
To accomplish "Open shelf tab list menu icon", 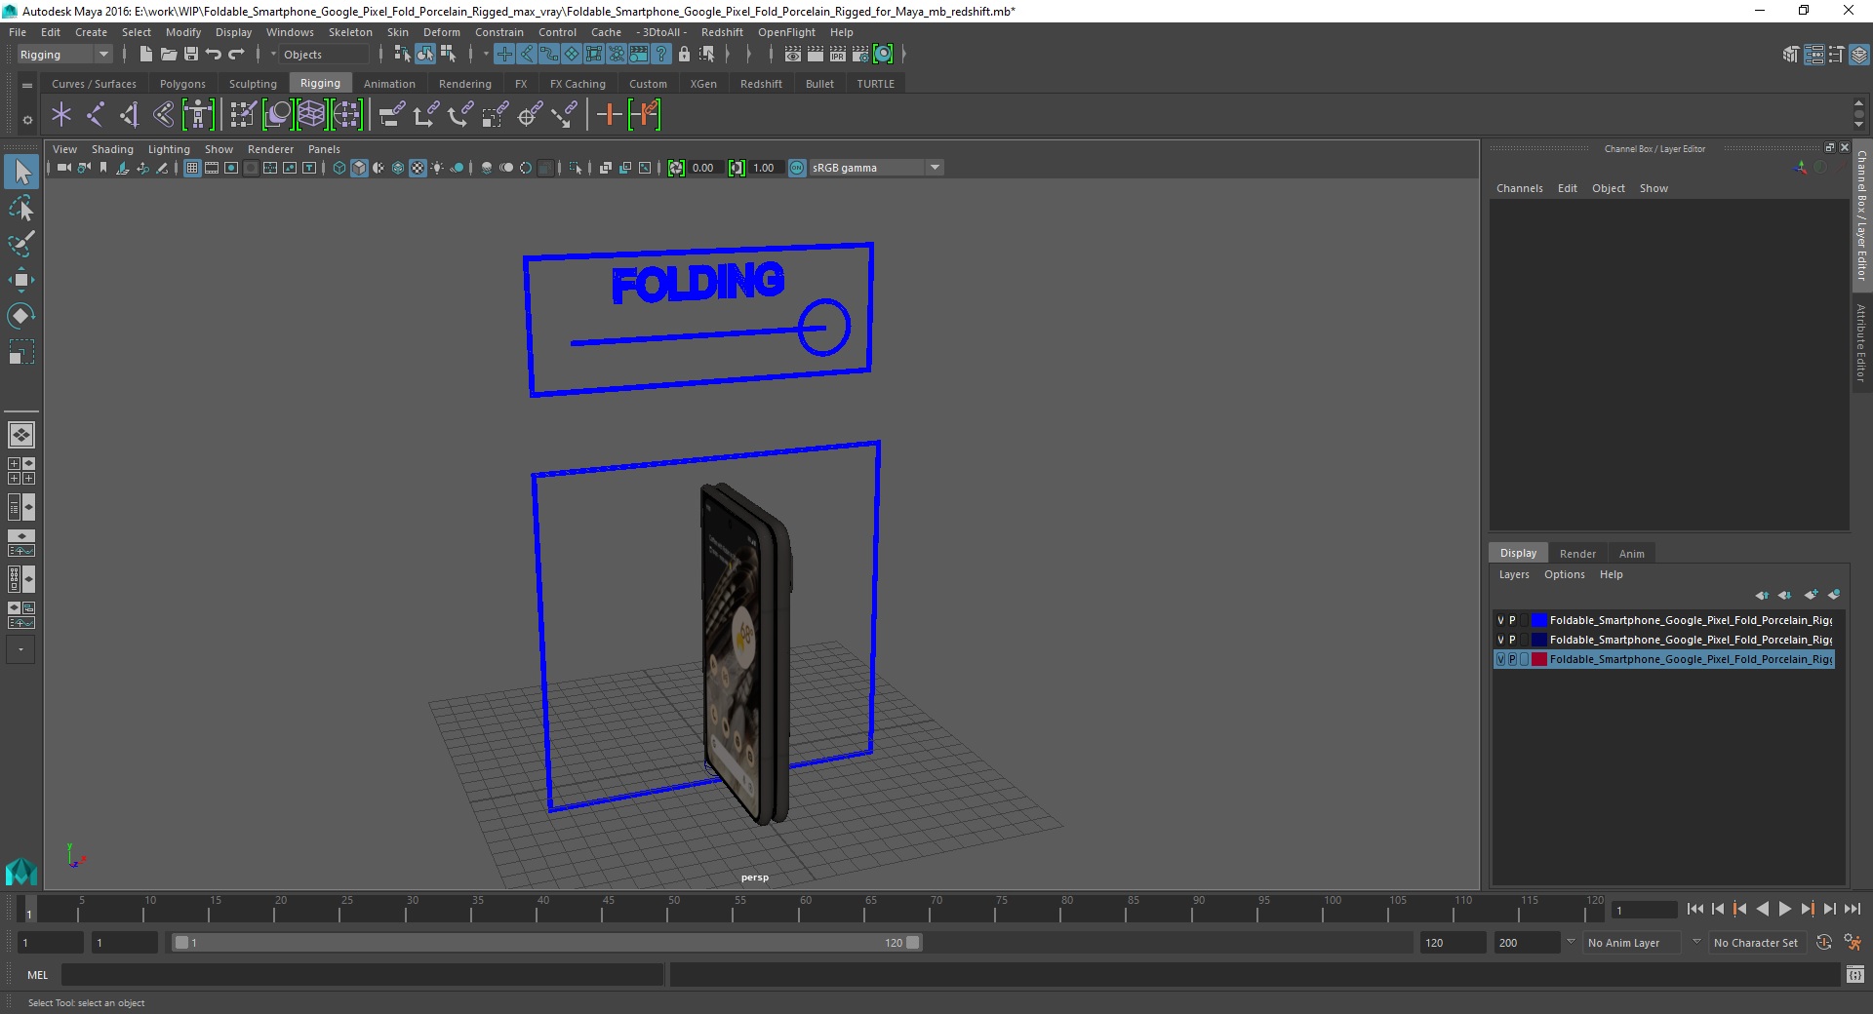I will [x=27, y=85].
